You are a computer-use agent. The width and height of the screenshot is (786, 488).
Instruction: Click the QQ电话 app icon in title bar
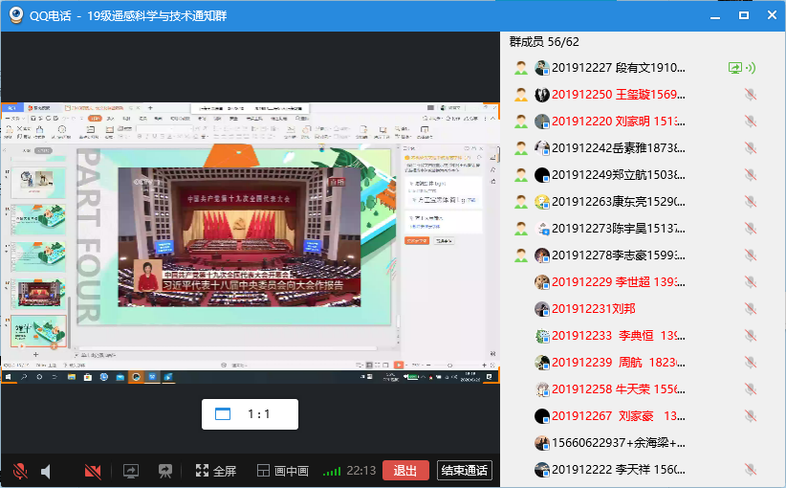pos(15,15)
